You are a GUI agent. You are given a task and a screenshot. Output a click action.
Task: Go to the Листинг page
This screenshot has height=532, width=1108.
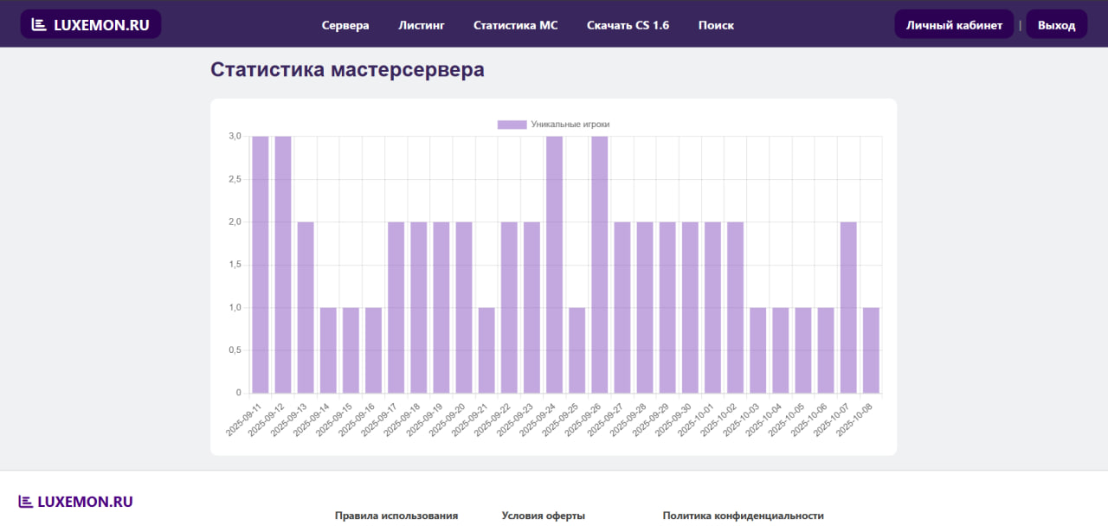tap(422, 25)
